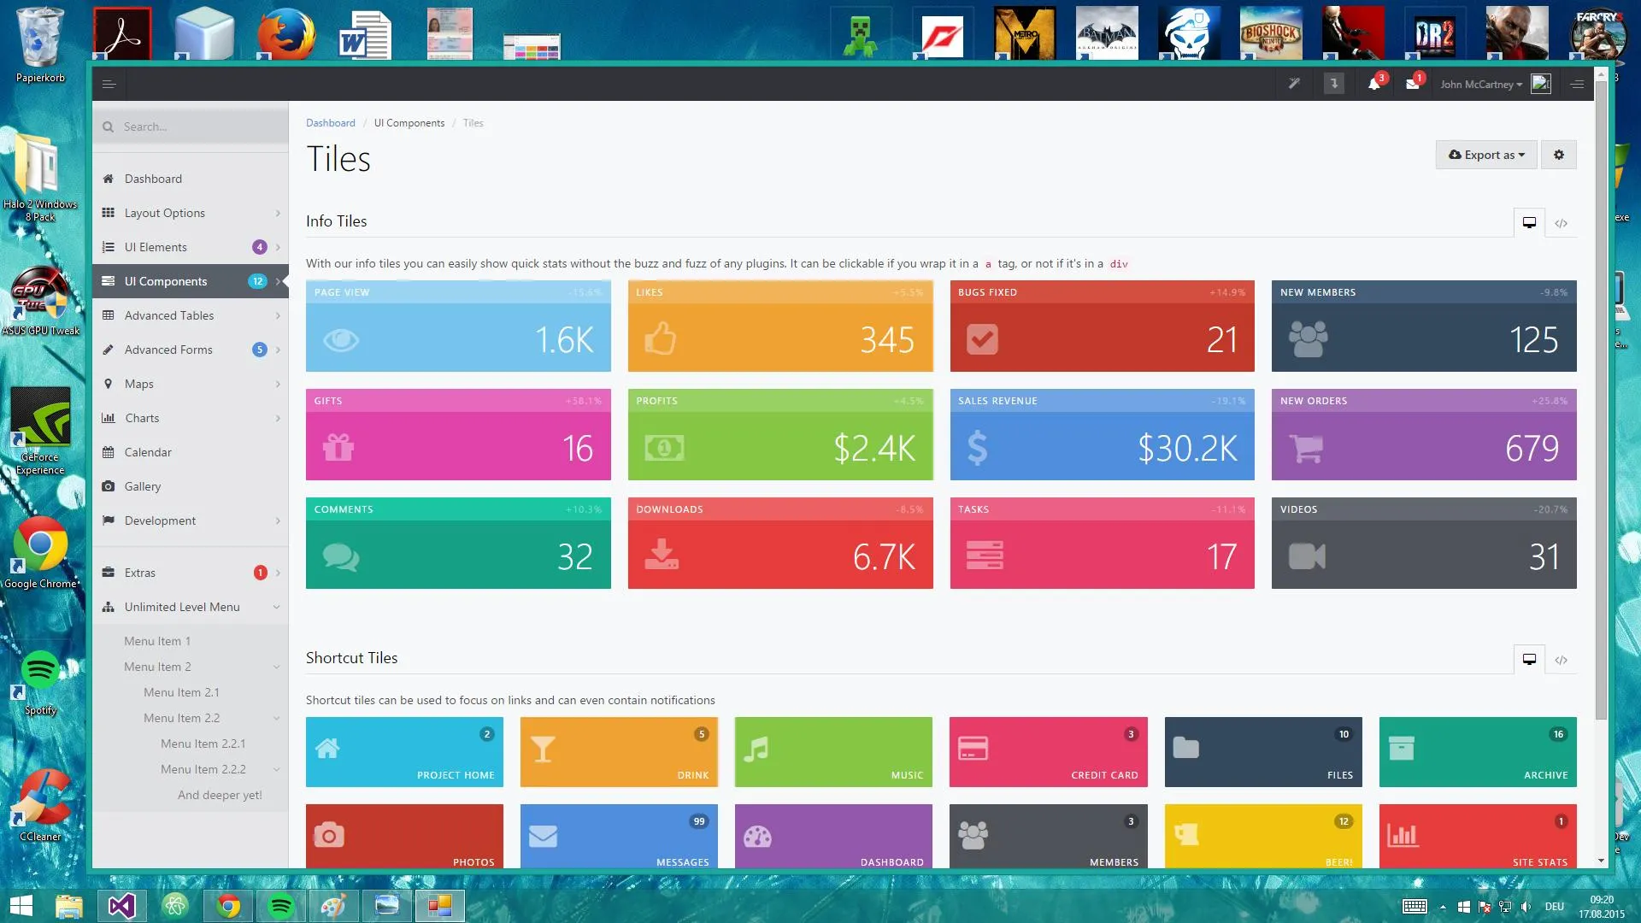The width and height of the screenshot is (1641, 923).
Task: Open the Credit Card shortcut tile
Action: [1048, 752]
